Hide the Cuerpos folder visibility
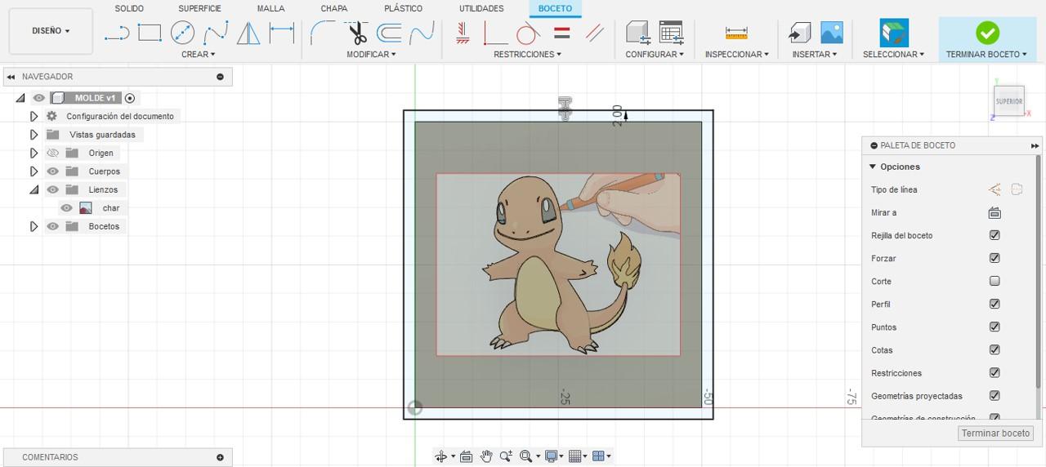1046x467 pixels. 53,171
